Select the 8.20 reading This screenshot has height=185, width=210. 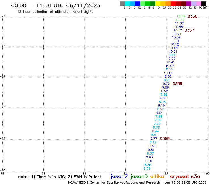(x=167, y=80)
